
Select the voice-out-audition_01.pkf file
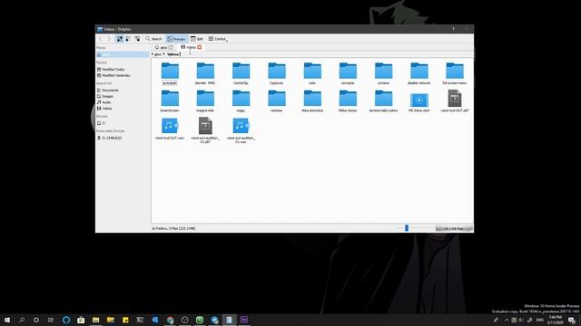coord(205,130)
